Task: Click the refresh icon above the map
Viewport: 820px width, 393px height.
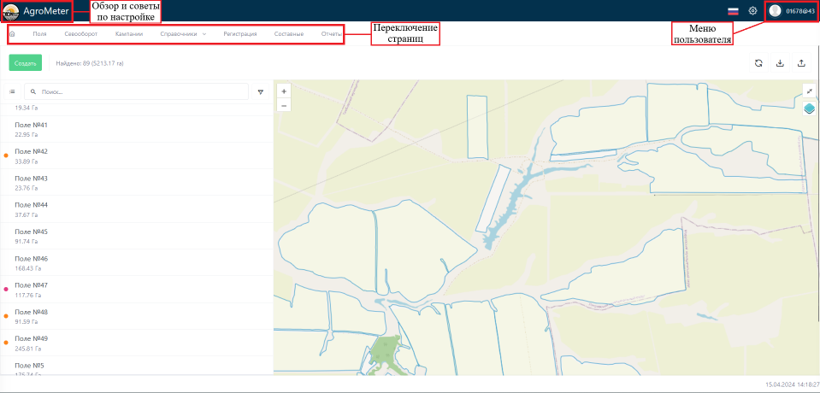Action: pyautogui.click(x=758, y=63)
